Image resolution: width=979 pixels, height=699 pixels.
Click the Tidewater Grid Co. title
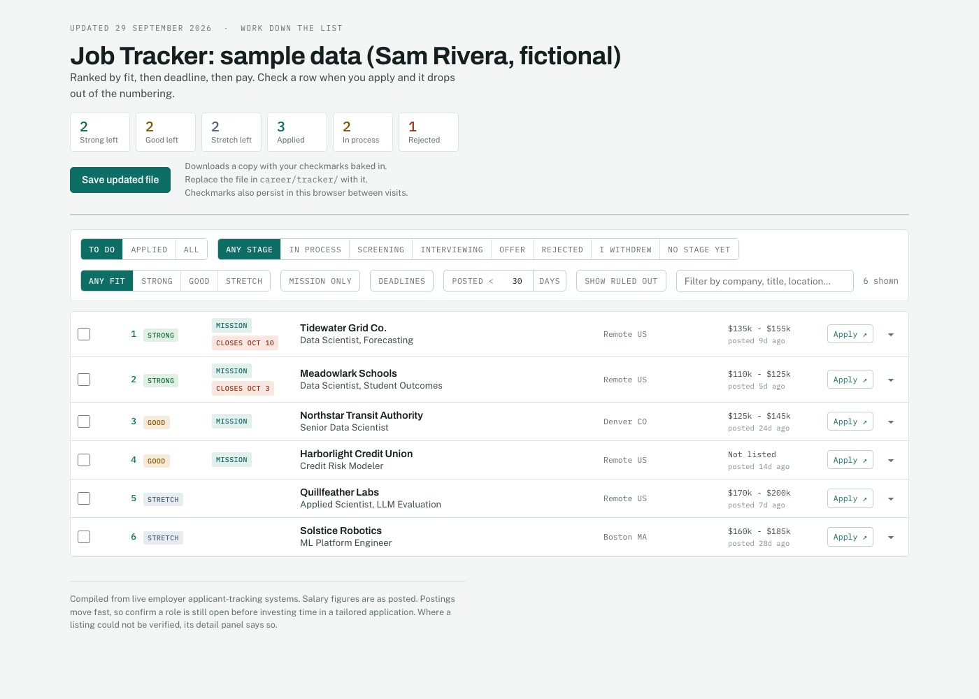coord(343,328)
